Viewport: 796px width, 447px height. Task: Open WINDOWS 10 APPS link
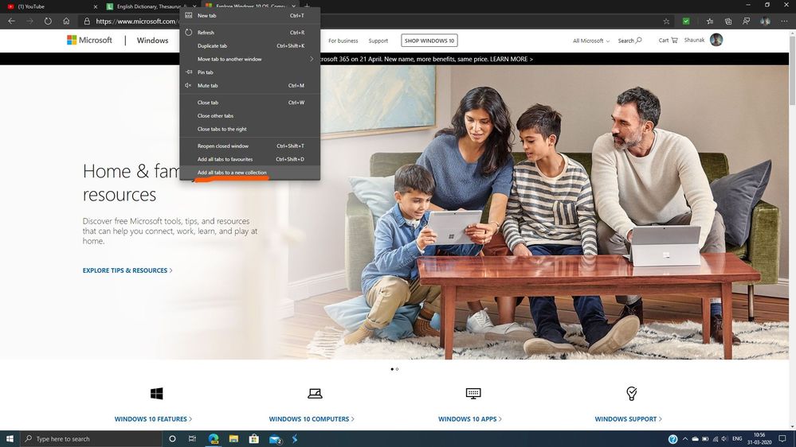(x=470, y=418)
